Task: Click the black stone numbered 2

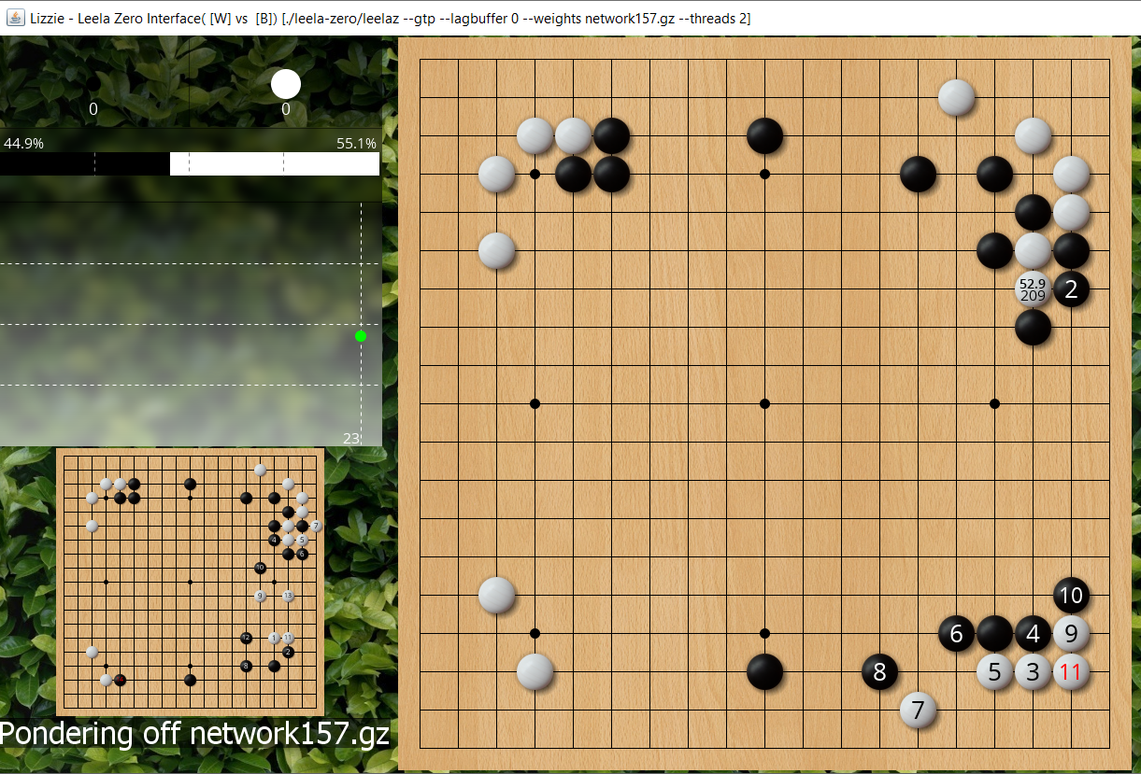Action: [x=1071, y=288]
